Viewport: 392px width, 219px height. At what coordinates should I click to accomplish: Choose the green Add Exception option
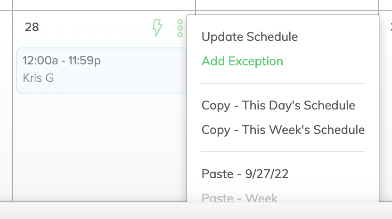242,61
